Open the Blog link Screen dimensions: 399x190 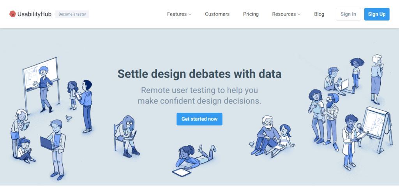point(319,14)
